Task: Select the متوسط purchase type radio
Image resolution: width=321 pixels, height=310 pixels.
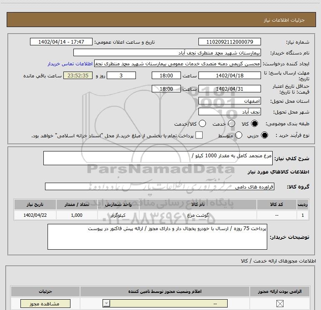Action: pyautogui.click(x=238, y=135)
